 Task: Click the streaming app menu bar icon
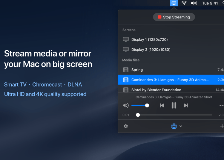(174, 3)
